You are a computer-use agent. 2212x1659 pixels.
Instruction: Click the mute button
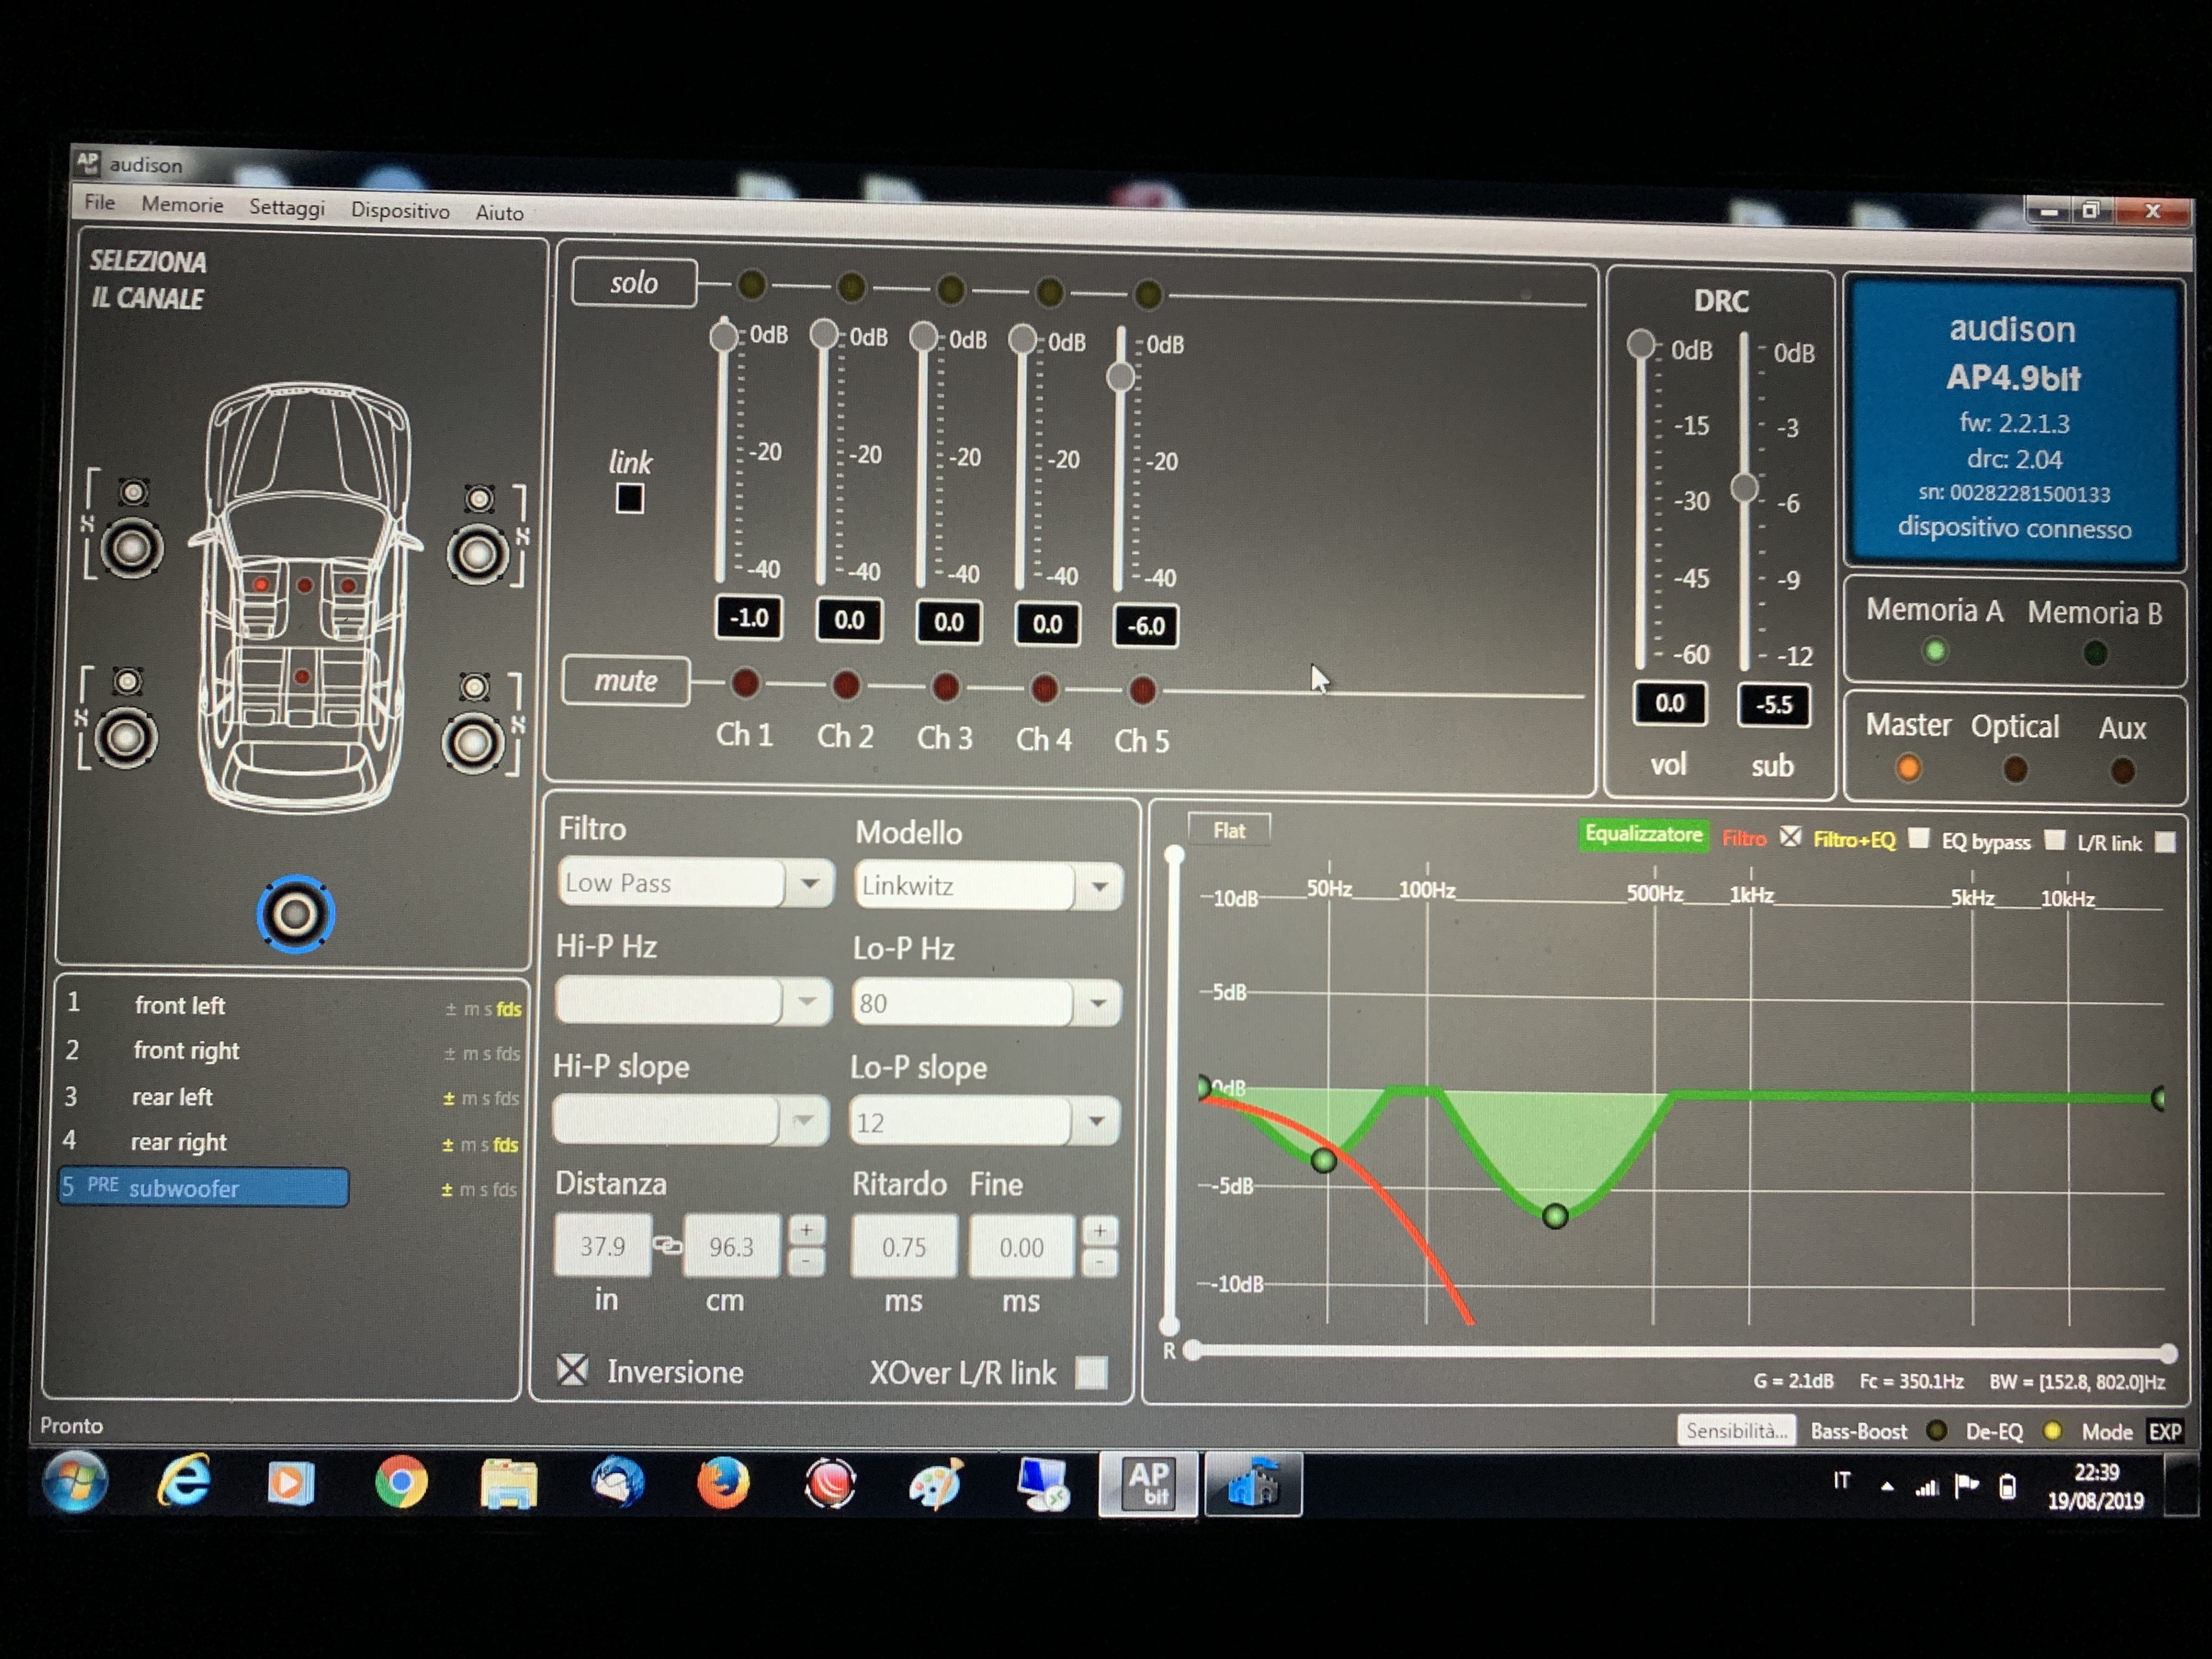[x=626, y=681]
